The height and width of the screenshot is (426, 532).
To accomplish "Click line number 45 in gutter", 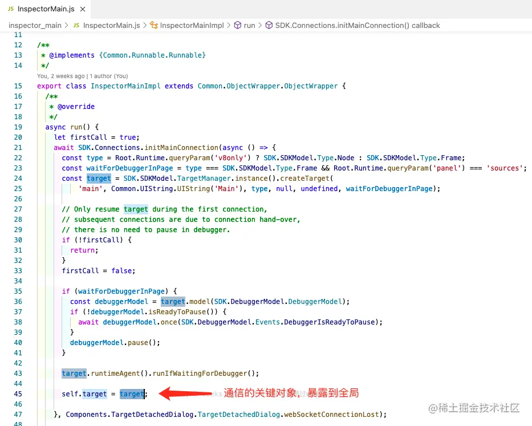I will point(18,394).
